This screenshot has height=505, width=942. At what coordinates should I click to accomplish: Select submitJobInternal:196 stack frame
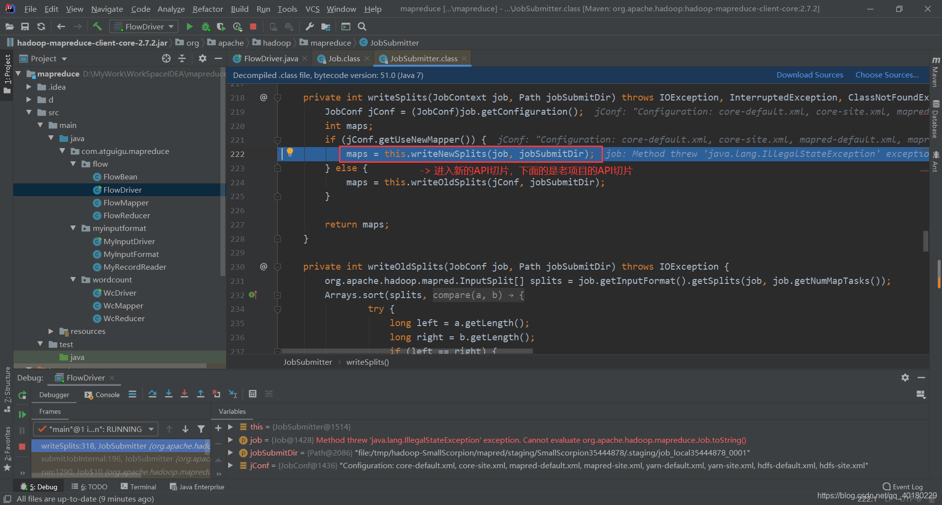tap(121, 458)
